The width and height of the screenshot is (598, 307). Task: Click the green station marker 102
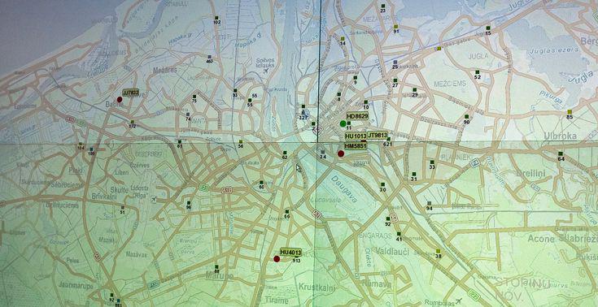click(216, 18)
